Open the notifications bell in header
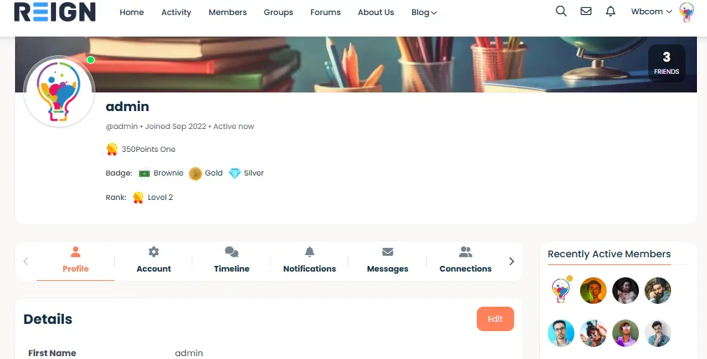Image resolution: width=707 pixels, height=359 pixels. tap(610, 11)
